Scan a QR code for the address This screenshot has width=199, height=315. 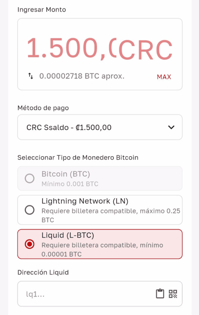[x=173, y=294]
